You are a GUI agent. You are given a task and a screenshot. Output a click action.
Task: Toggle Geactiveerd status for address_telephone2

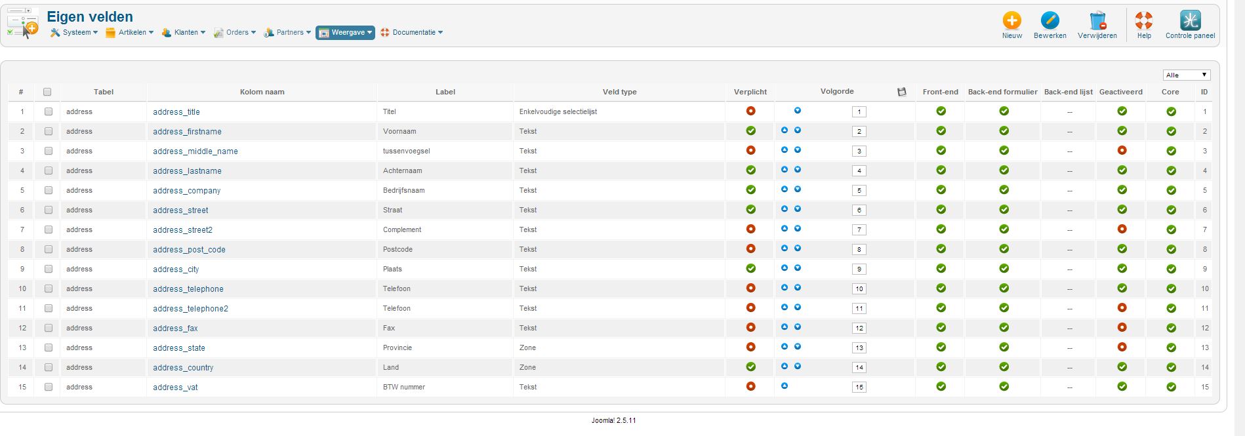point(1122,307)
